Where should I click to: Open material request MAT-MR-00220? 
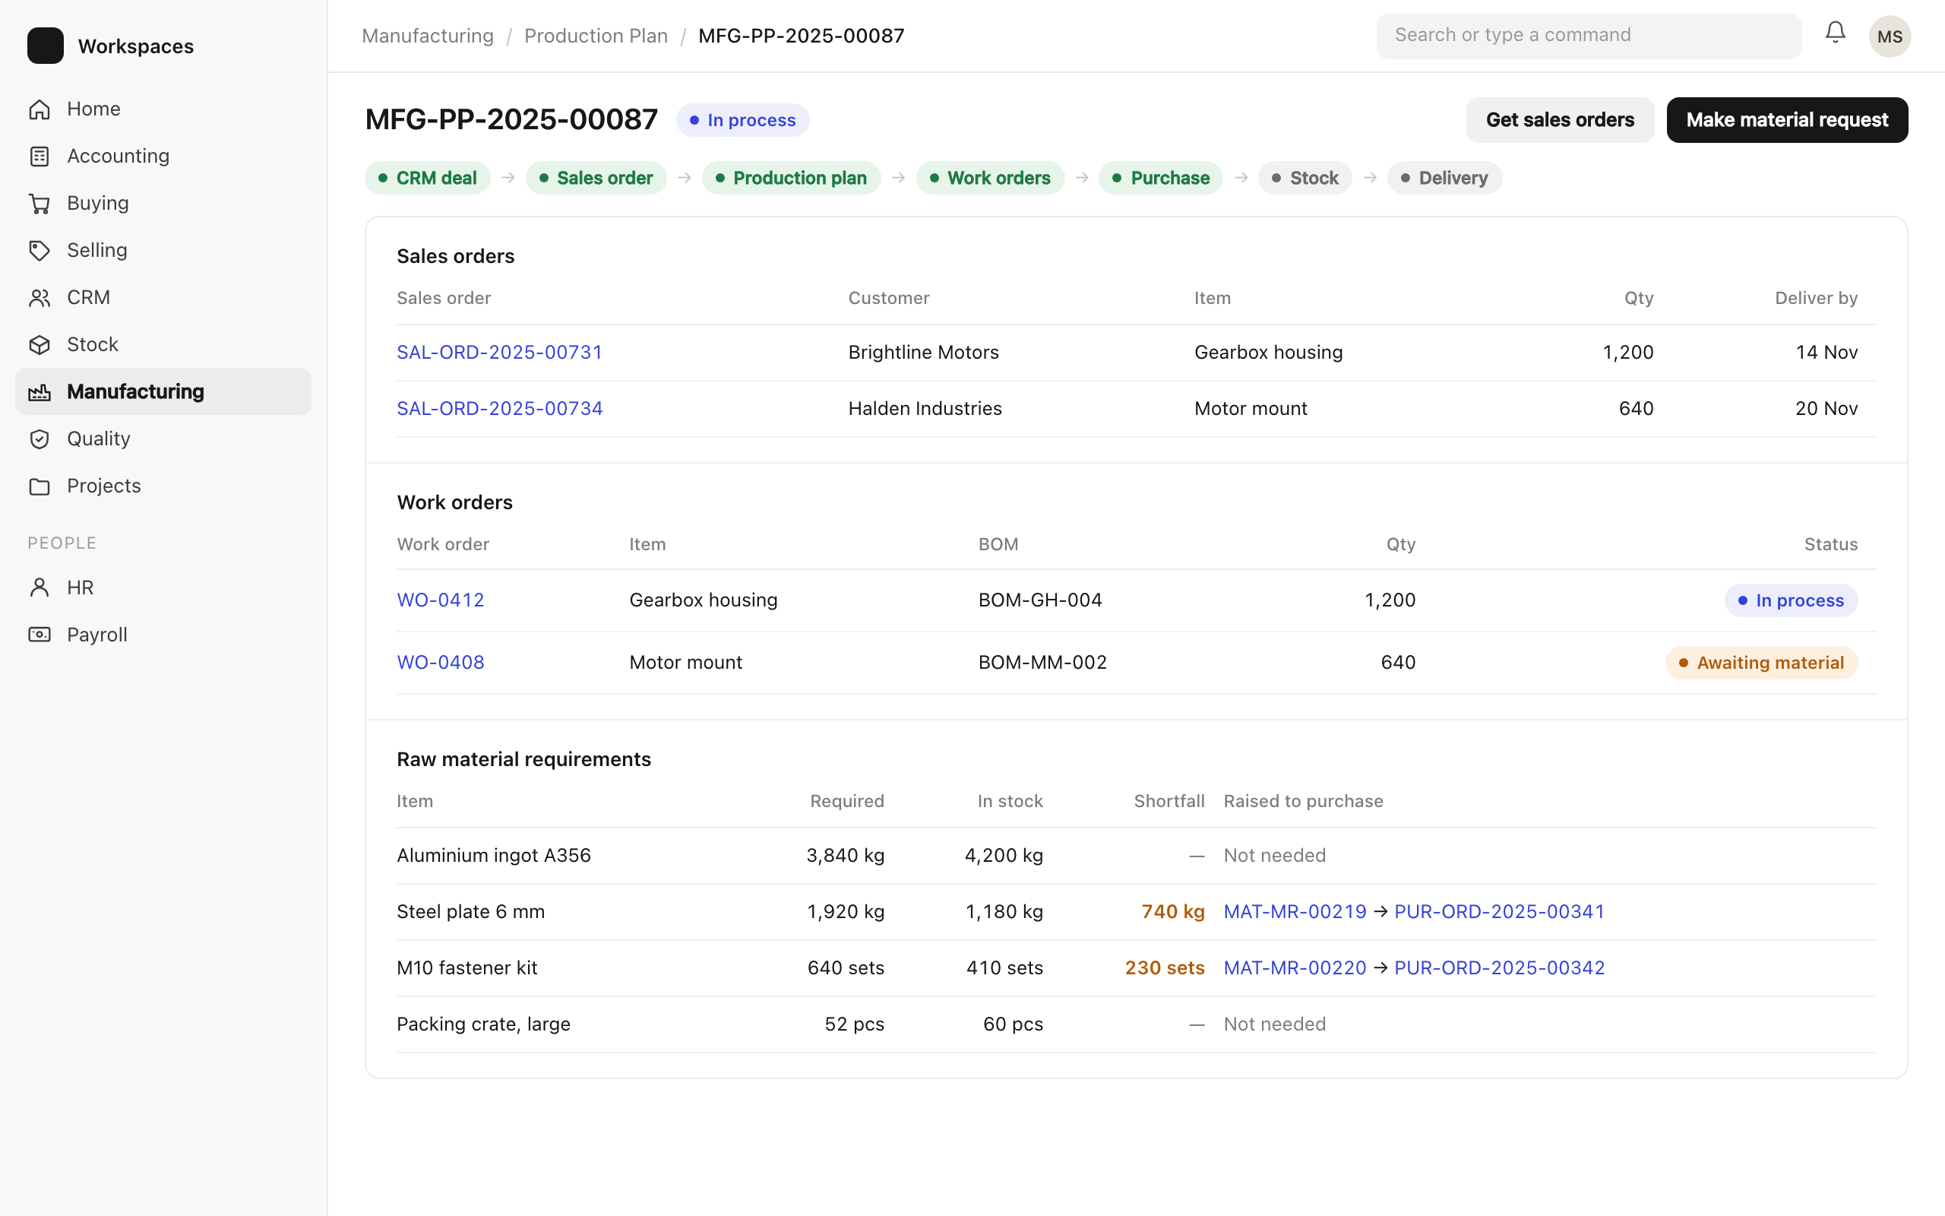pos(1294,967)
